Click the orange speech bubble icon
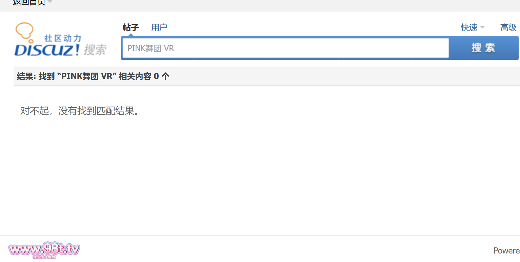The width and height of the screenshot is (520, 262). click(x=24, y=31)
